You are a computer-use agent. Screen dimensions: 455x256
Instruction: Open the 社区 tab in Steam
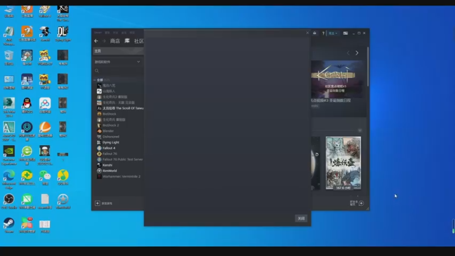139,41
